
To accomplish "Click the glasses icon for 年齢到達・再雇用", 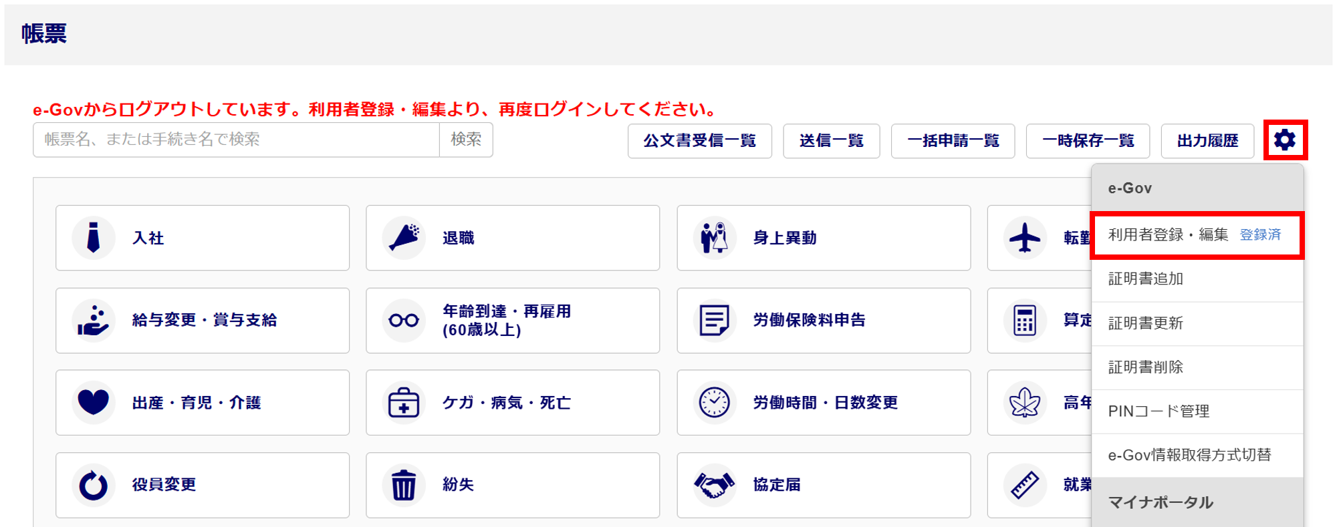I will click(404, 321).
